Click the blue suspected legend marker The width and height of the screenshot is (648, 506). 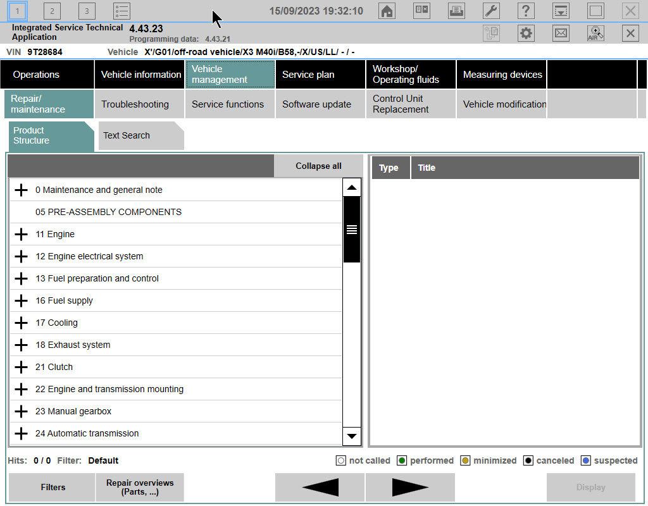[585, 460]
